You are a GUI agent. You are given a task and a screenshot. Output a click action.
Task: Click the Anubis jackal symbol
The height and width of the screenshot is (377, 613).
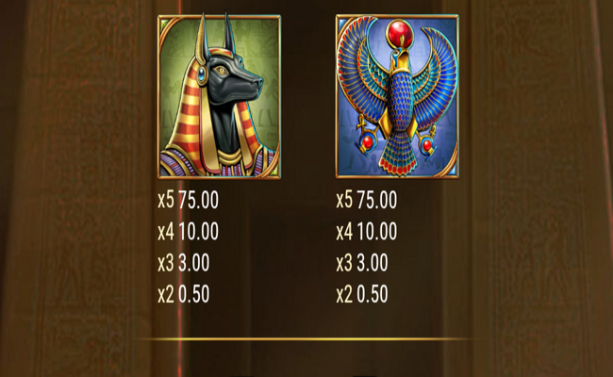click(x=219, y=97)
